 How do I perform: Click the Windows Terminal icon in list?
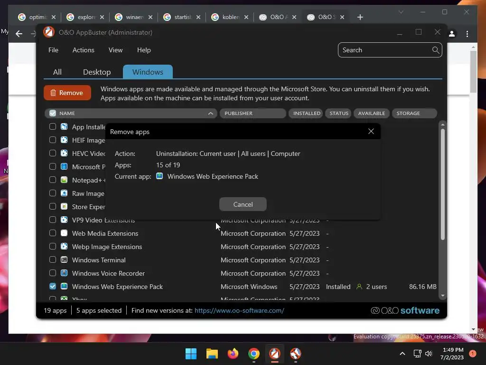[64, 260]
